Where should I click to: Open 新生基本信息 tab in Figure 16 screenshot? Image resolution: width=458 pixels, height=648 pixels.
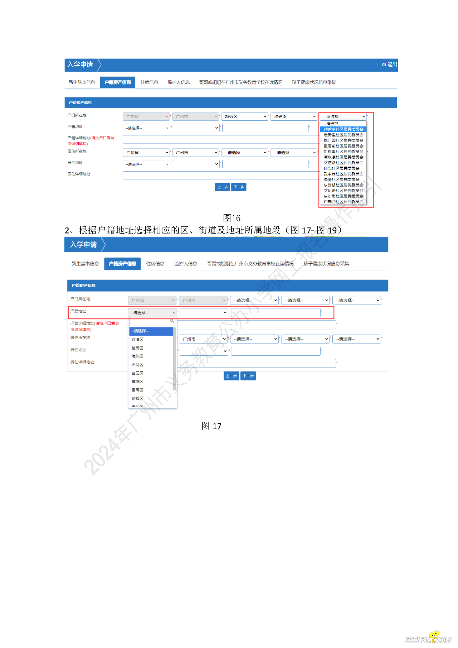click(82, 82)
